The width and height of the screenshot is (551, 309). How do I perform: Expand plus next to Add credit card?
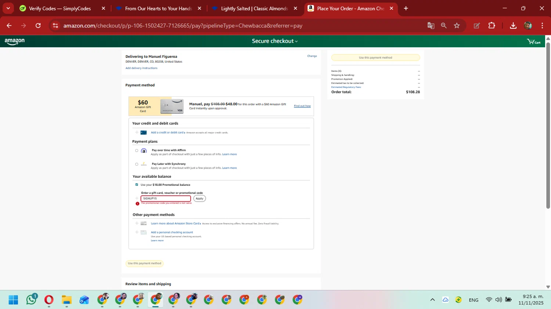click(x=137, y=132)
